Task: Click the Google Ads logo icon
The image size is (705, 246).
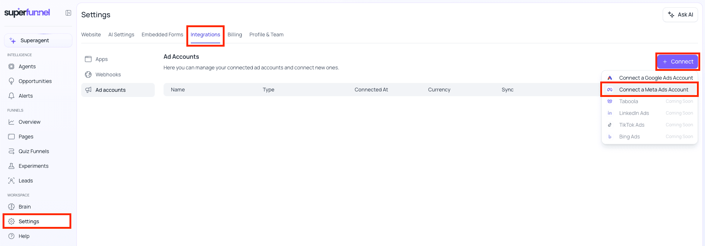Action: coord(610,78)
